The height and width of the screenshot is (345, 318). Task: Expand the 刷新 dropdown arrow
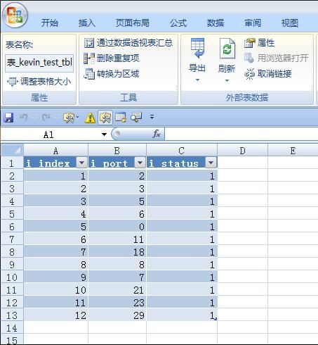[227, 81]
